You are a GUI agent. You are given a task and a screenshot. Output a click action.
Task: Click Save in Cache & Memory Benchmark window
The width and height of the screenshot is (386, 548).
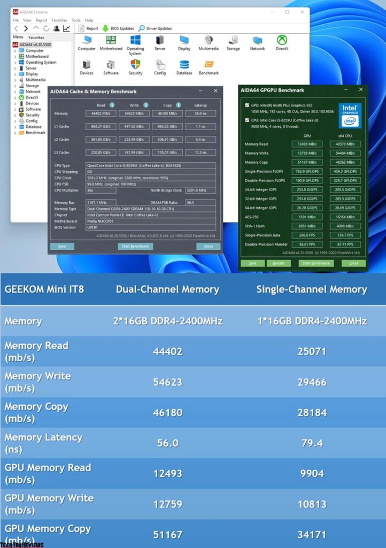pos(62,246)
